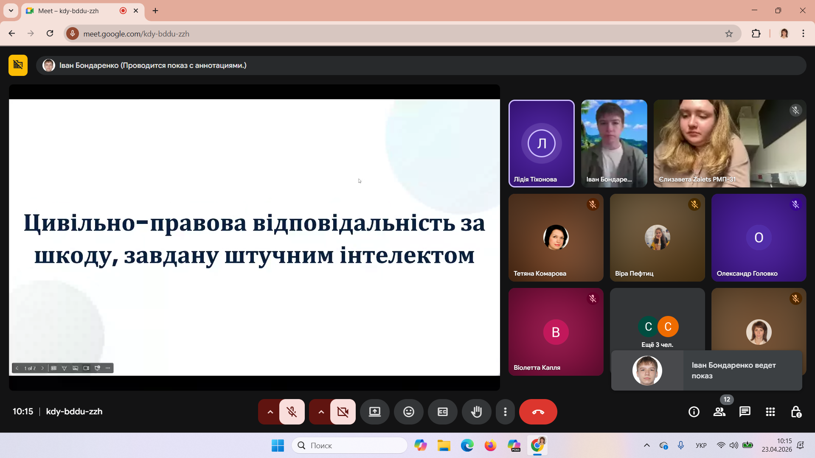Open host controls lock icon
This screenshot has width=815, height=458.
pyautogui.click(x=796, y=412)
